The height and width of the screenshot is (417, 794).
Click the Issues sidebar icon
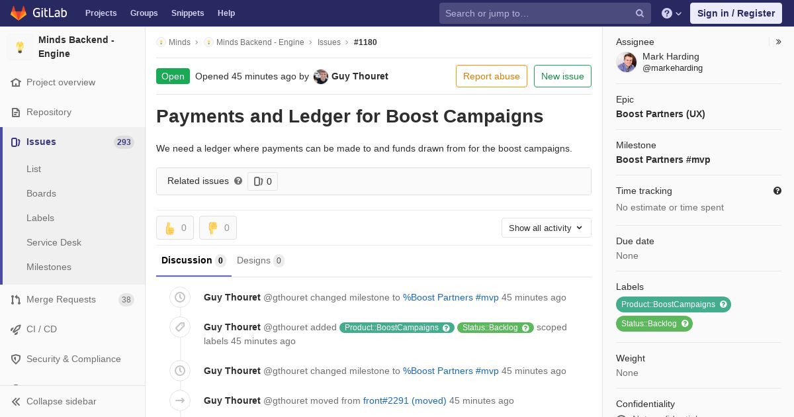coord(16,142)
